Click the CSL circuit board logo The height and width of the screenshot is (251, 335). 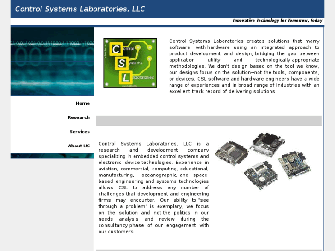[130, 63]
